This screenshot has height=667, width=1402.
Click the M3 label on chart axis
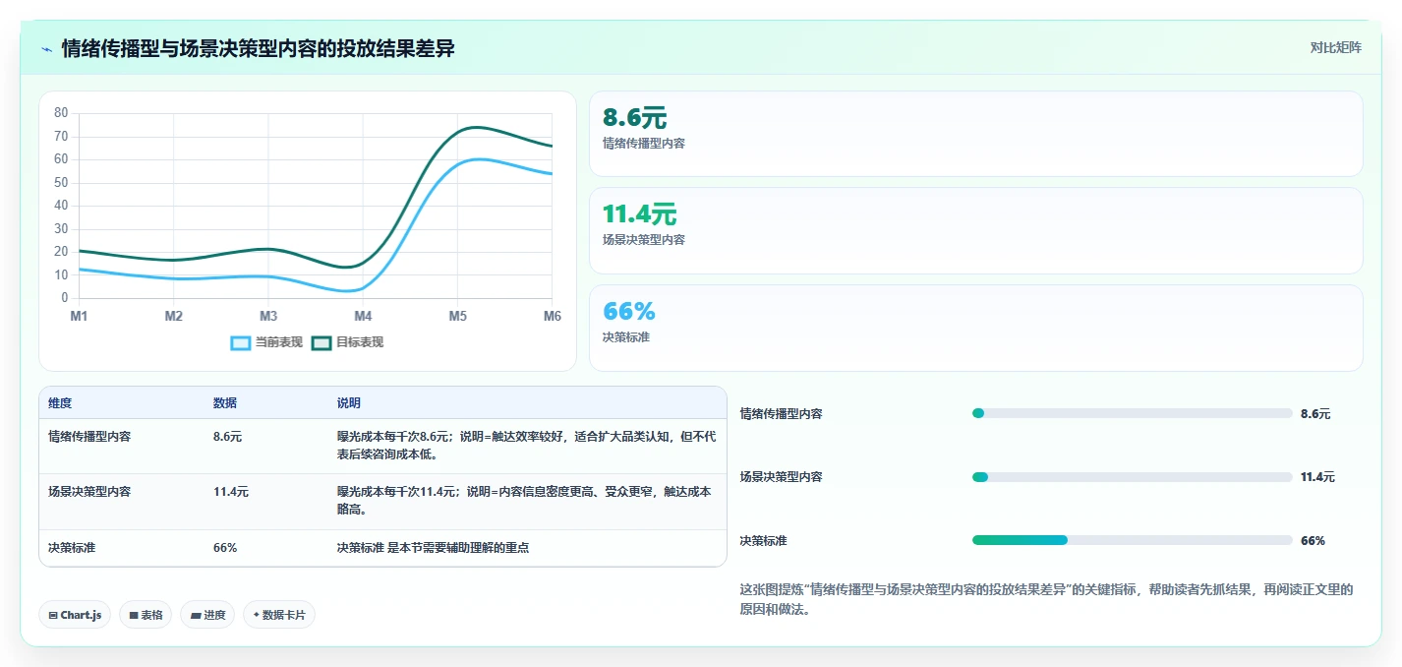pos(268,316)
